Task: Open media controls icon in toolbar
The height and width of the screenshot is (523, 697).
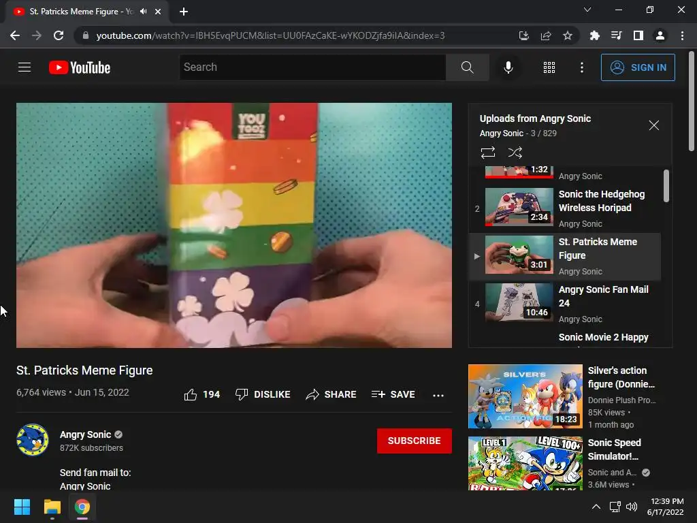Action: pos(616,35)
